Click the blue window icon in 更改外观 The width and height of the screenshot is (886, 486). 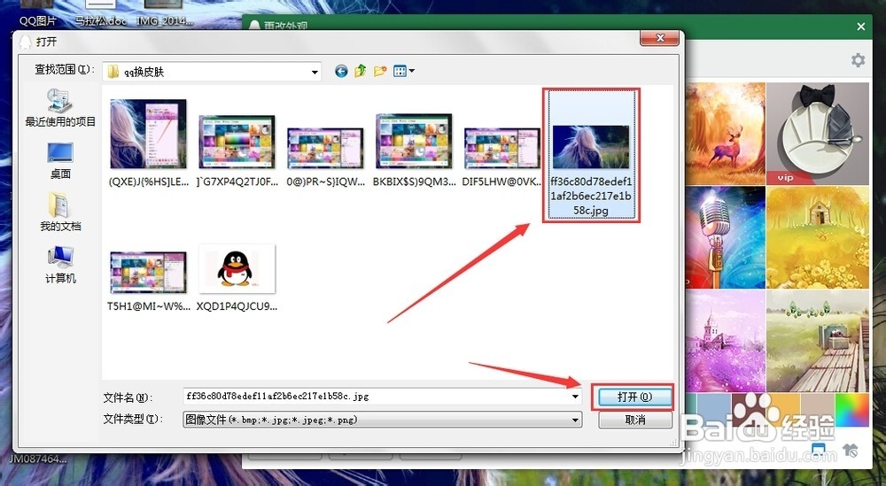pos(818,450)
